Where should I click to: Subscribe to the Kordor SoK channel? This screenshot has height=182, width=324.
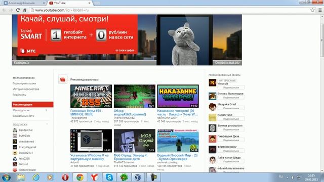pos(231,119)
